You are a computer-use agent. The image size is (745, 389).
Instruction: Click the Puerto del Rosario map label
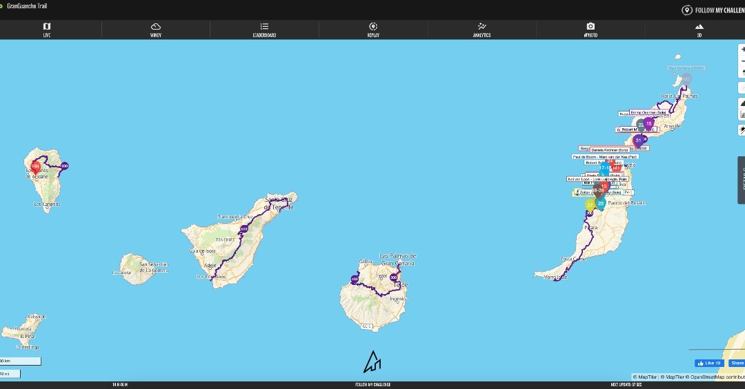pos(626,202)
